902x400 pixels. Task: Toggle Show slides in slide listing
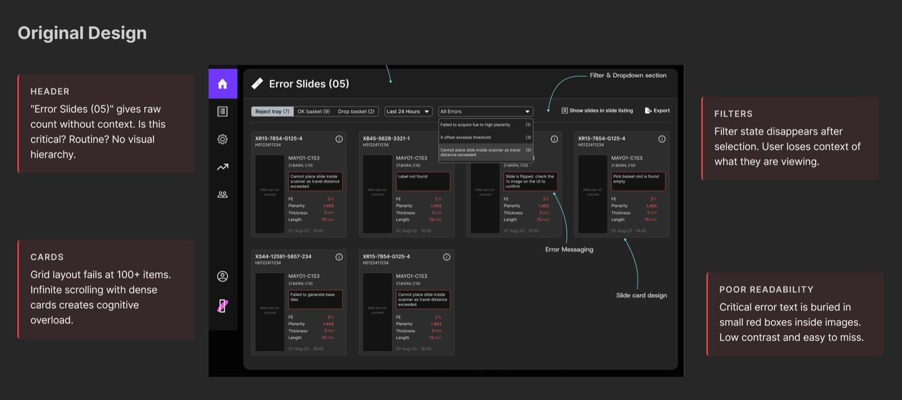[x=597, y=110]
